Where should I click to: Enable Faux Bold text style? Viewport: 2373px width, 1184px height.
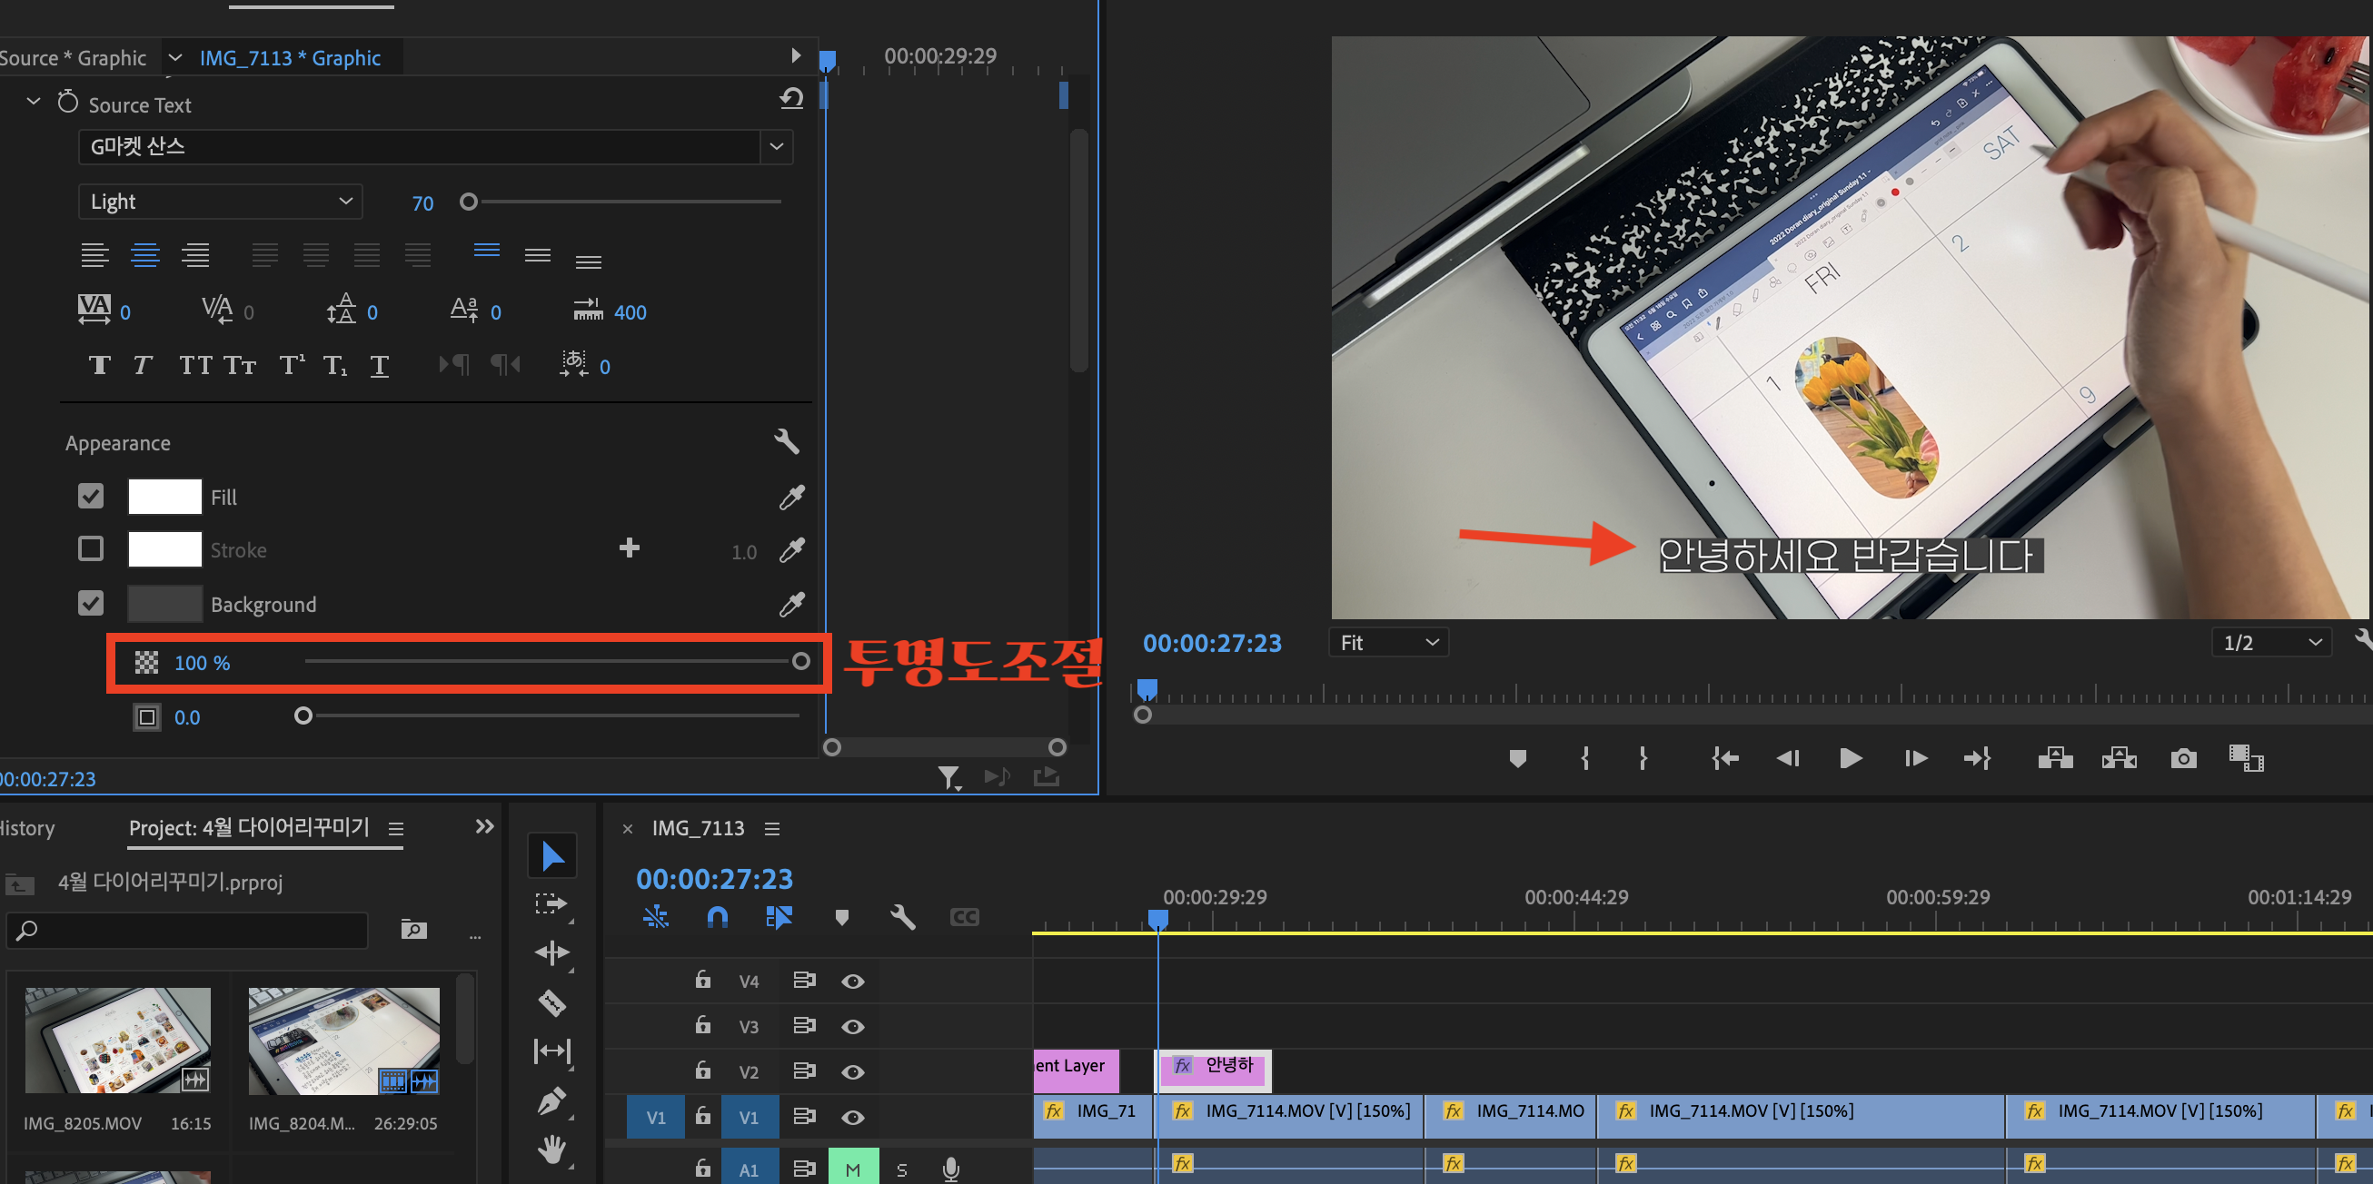[100, 366]
